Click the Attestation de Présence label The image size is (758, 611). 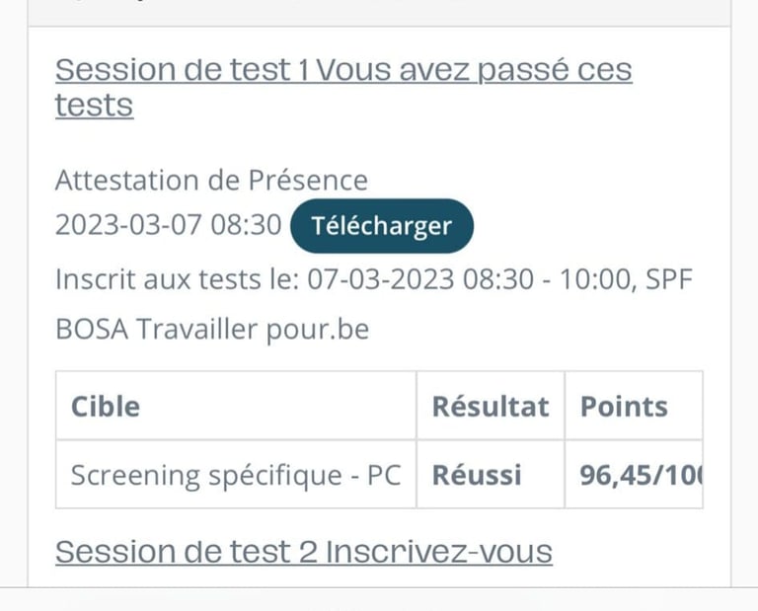[x=211, y=181]
